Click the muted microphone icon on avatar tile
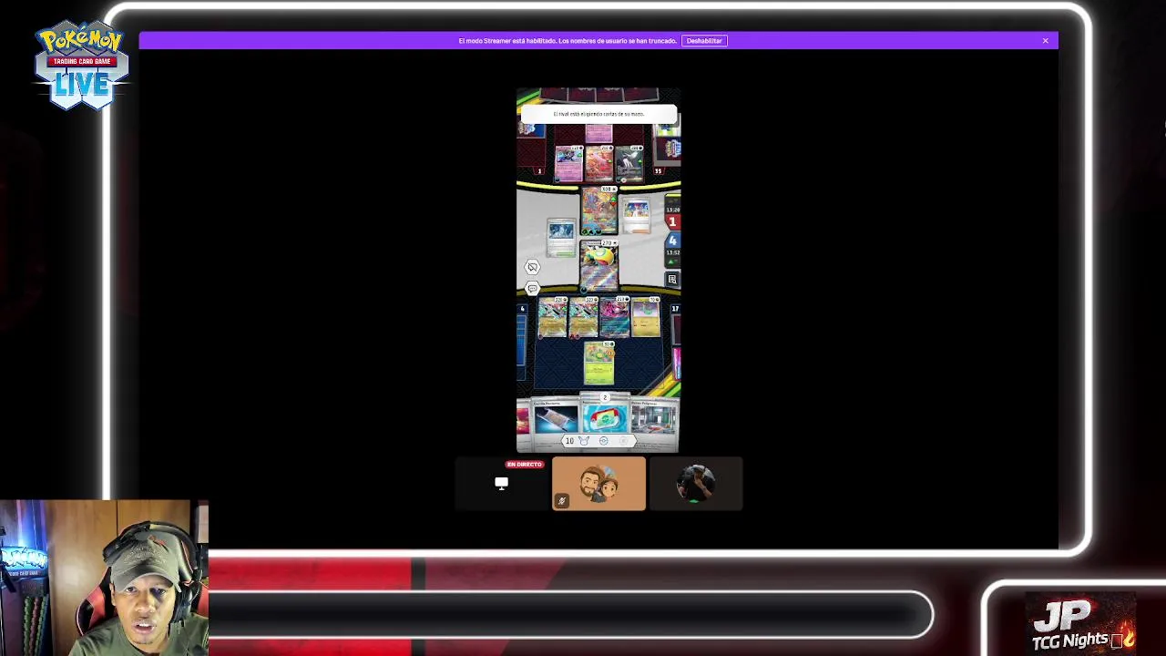 pyautogui.click(x=562, y=500)
